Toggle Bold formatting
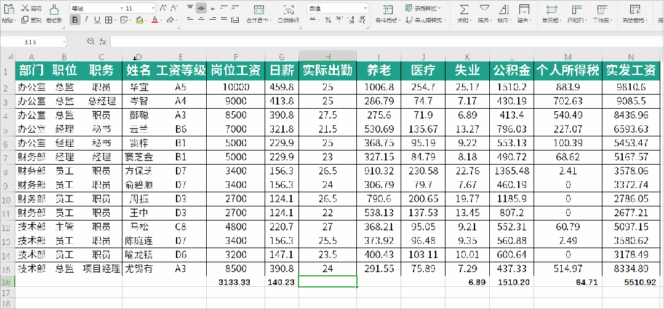Screen dimensions: 664x309 pos(75,20)
